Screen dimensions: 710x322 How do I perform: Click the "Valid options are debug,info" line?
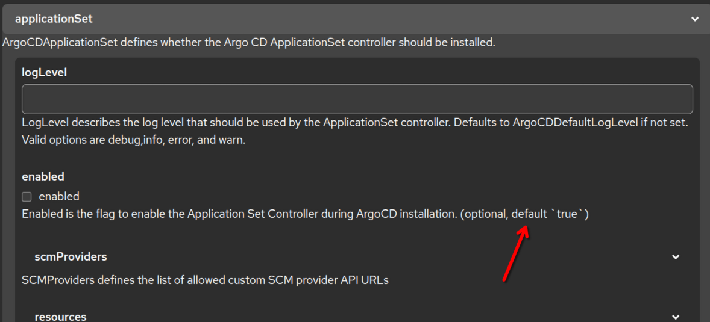pos(133,141)
